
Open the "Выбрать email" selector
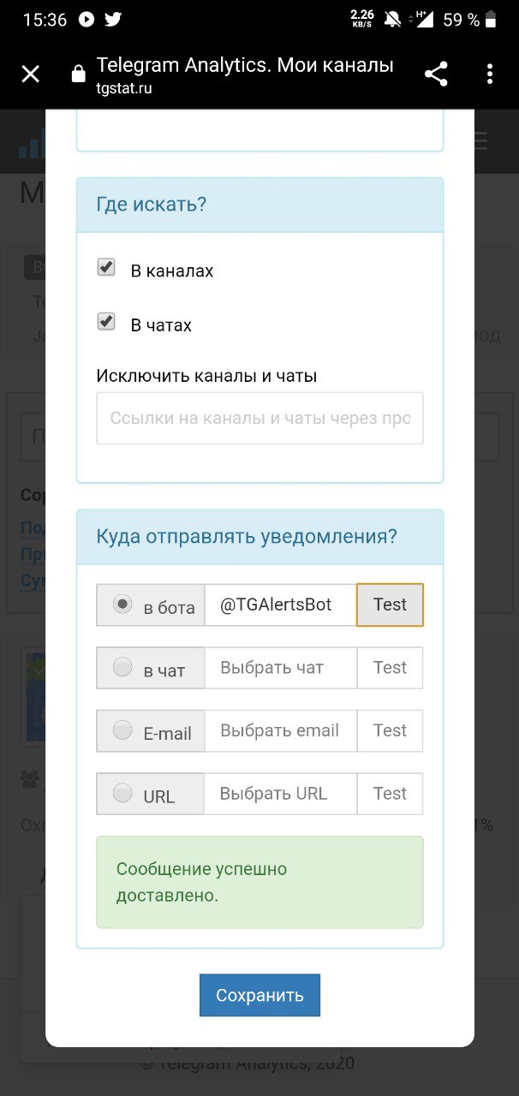(280, 730)
